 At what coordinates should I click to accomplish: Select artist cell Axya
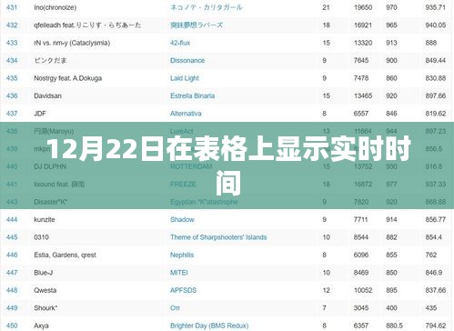click(41, 326)
